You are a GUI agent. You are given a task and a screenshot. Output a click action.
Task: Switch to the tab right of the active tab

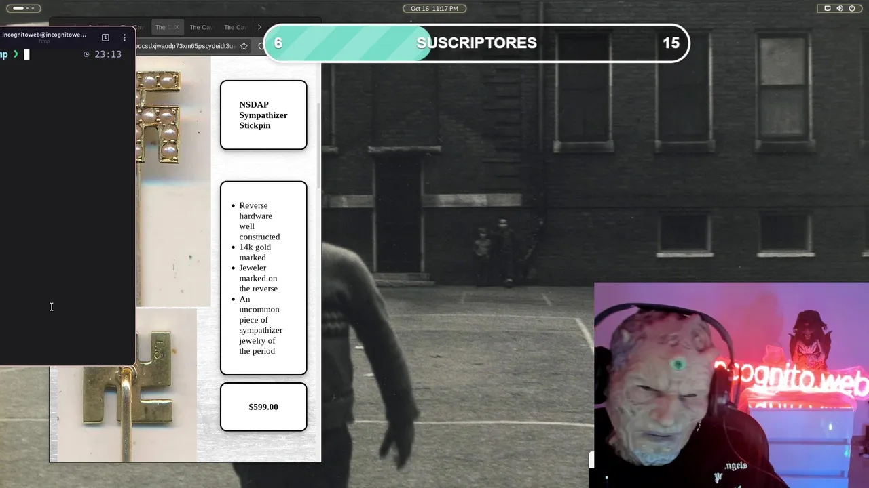[200, 27]
